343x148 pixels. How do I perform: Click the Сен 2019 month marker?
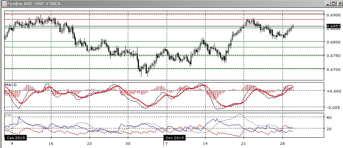(14, 137)
